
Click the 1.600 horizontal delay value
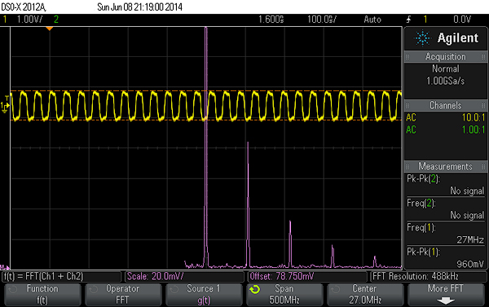point(271,20)
